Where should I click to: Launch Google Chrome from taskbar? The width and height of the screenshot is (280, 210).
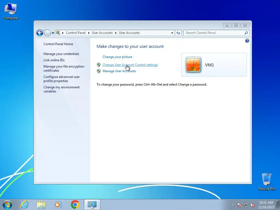tap(75, 205)
